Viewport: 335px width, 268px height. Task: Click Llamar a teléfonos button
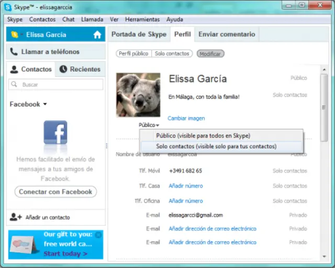[x=56, y=52]
